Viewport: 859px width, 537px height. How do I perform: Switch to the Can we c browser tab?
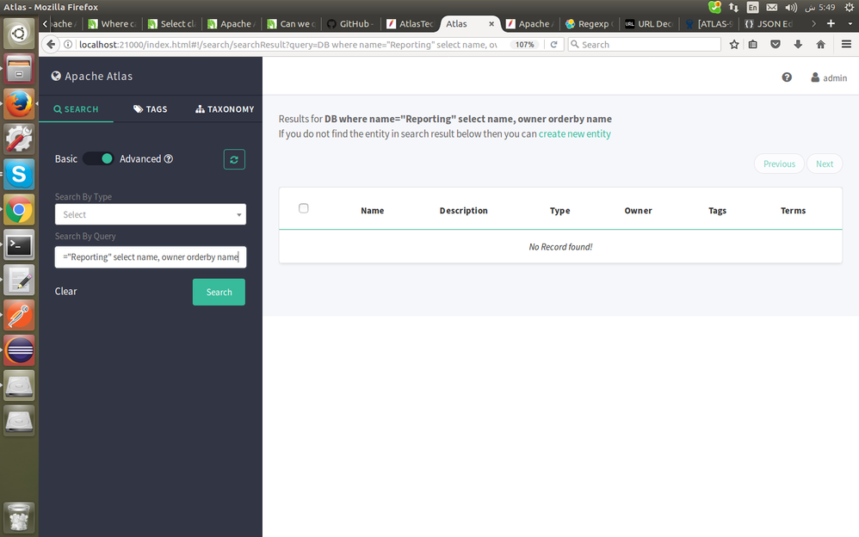290,24
